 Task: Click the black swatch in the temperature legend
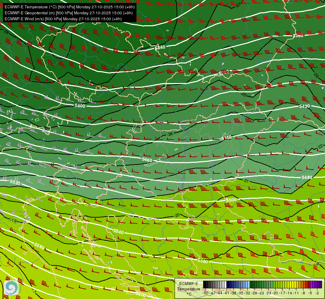[x=204, y=284]
